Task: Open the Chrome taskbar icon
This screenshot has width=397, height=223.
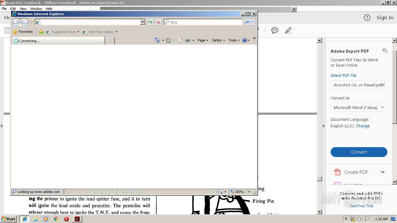Action: coord(56,219)
